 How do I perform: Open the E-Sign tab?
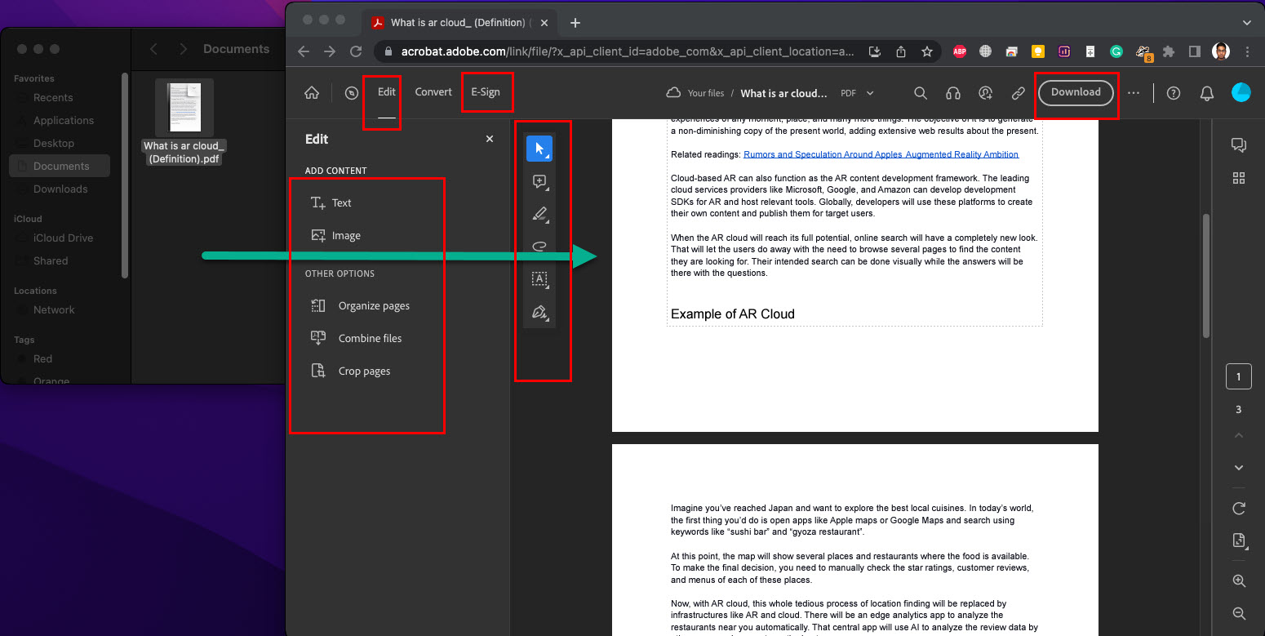click(486, 92)
